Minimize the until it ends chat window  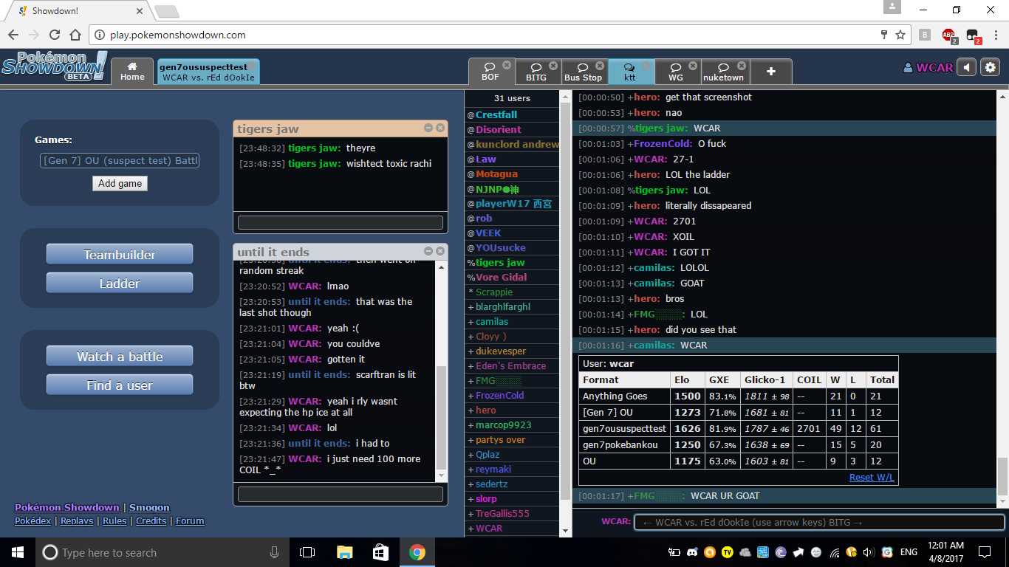click(428, 251)
